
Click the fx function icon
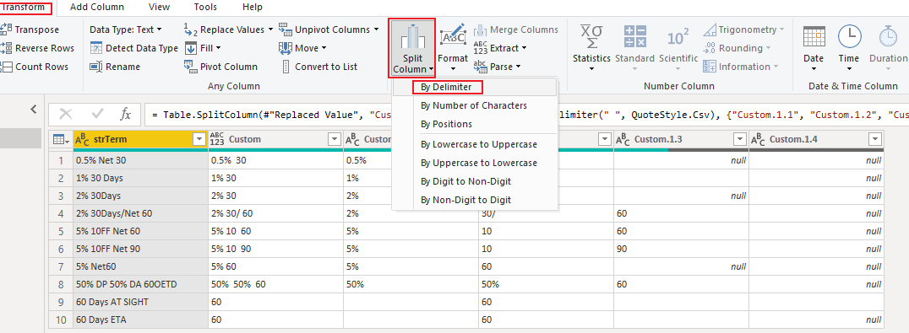pyautogui.click(x=125, y=115)
